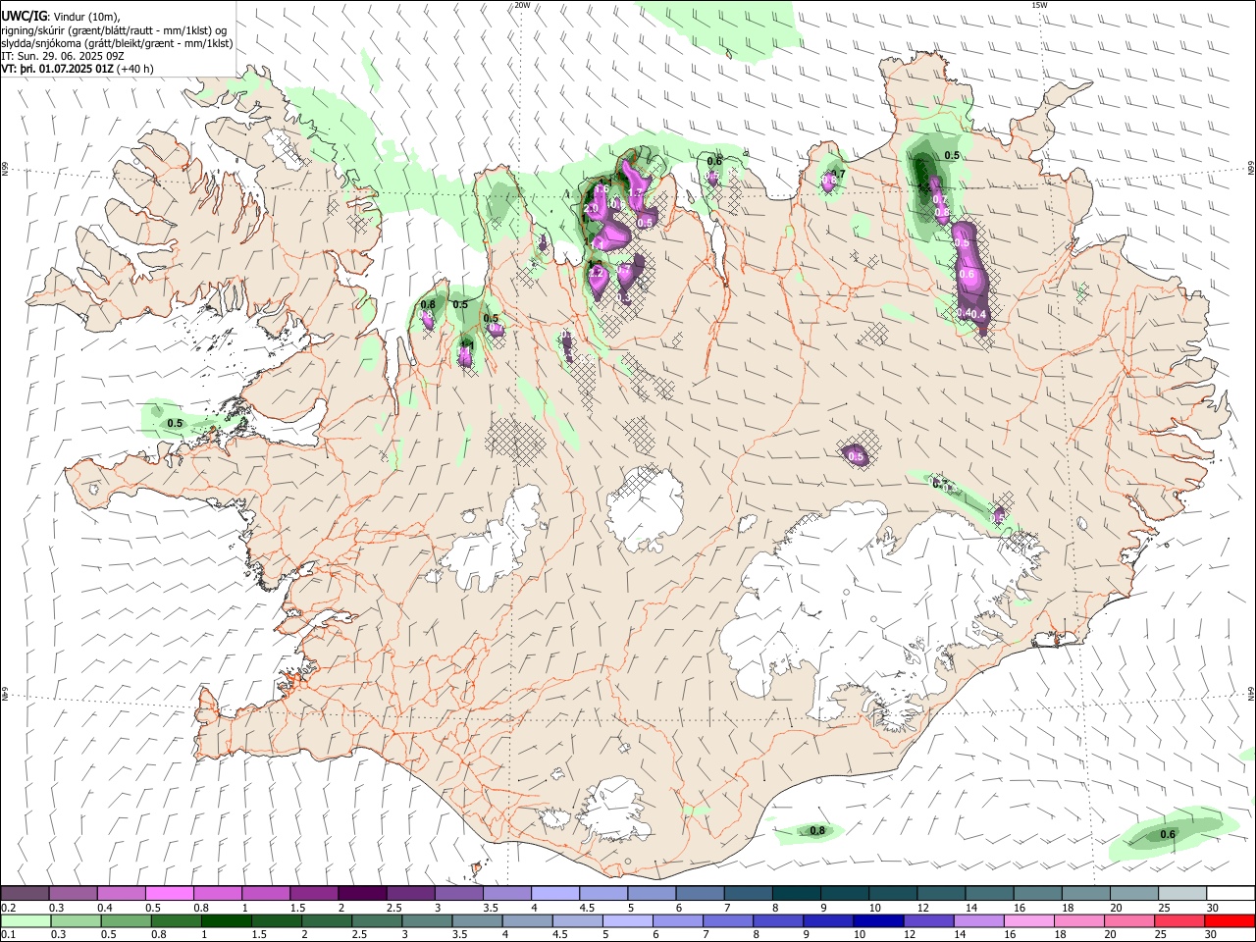This screenshot has width=1256, height=942.
Task: Select the 'rigning/skúrir' legend description line
Action: (x=114, y=30)
